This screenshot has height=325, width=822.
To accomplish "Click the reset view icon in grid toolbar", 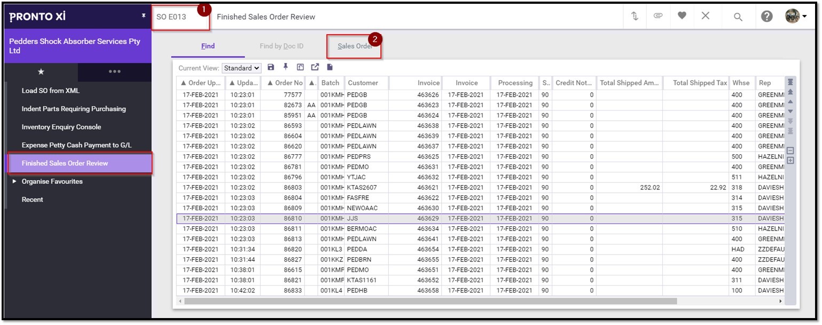I will pos(300,67).
